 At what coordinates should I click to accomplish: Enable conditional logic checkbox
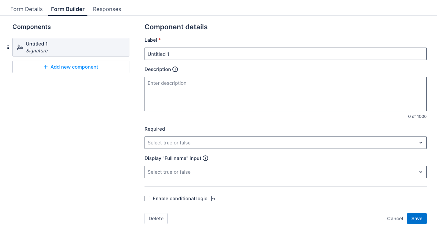tap(147, 199)
